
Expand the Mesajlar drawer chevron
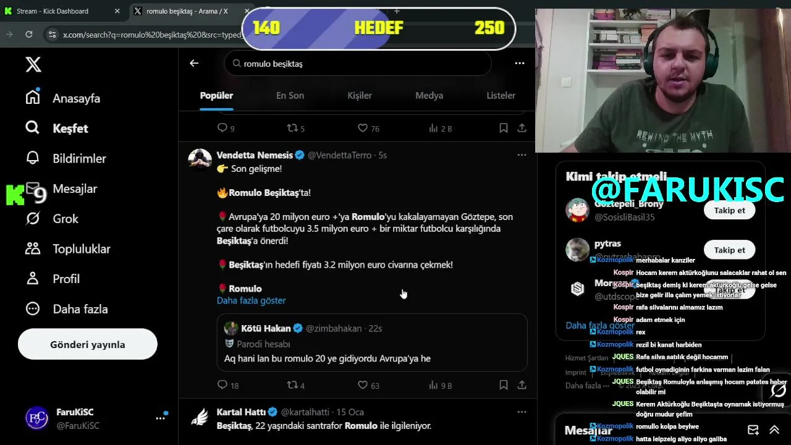click(774, 430)
